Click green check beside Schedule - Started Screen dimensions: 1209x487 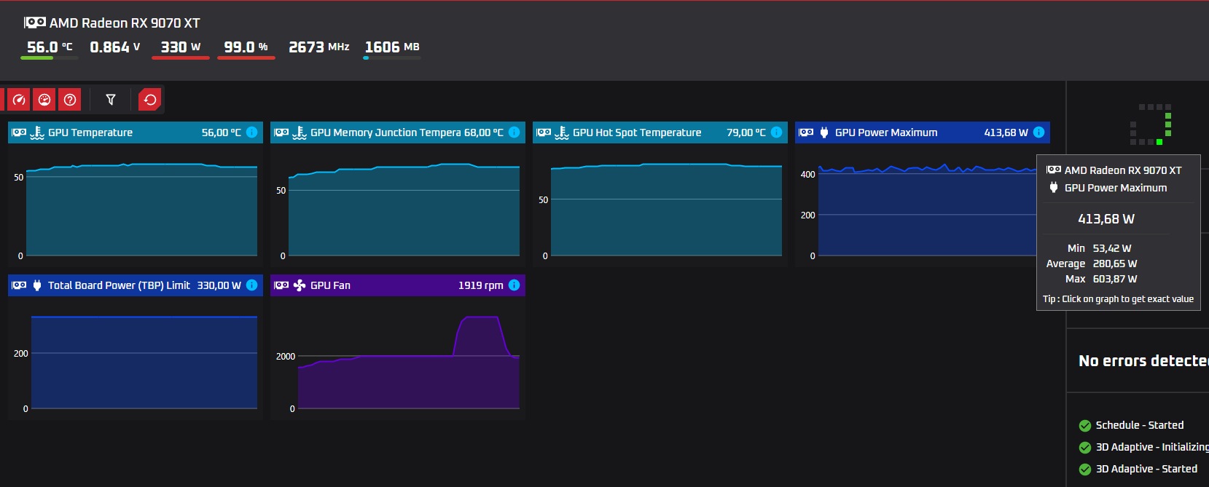point(1085,426)
